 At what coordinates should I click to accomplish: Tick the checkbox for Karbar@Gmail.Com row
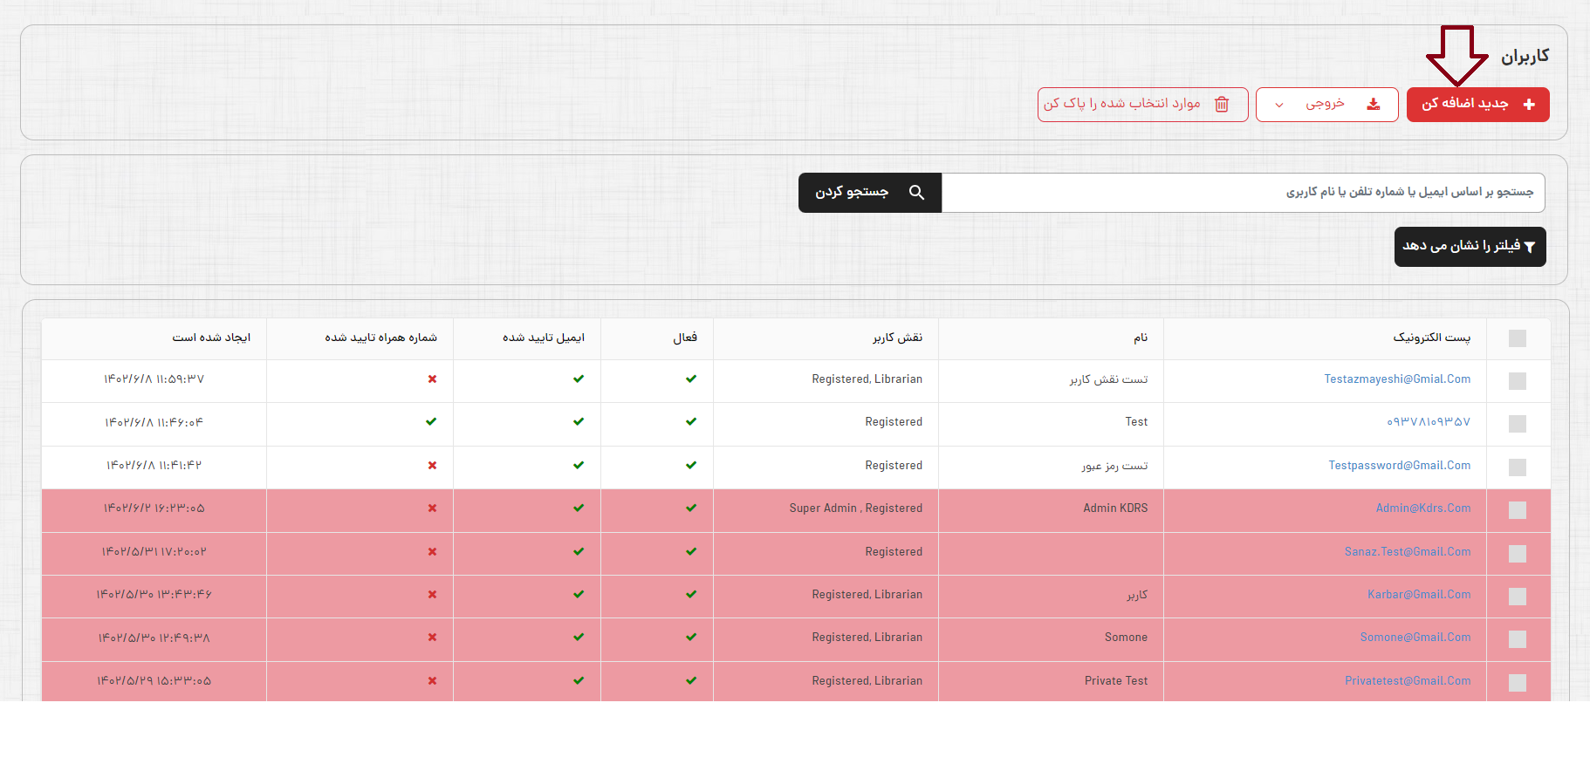[x=1518, y=597]
